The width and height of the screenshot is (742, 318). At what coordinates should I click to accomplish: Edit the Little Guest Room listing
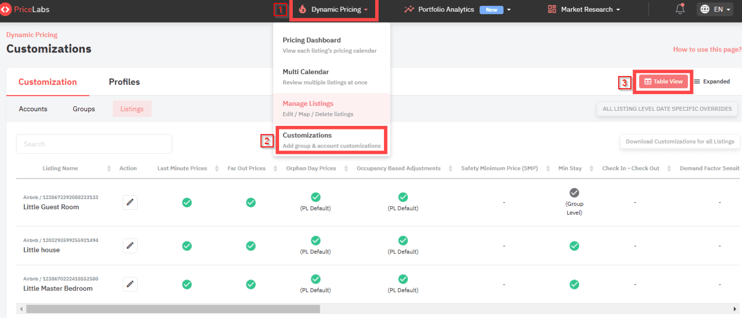coord(130,202)
